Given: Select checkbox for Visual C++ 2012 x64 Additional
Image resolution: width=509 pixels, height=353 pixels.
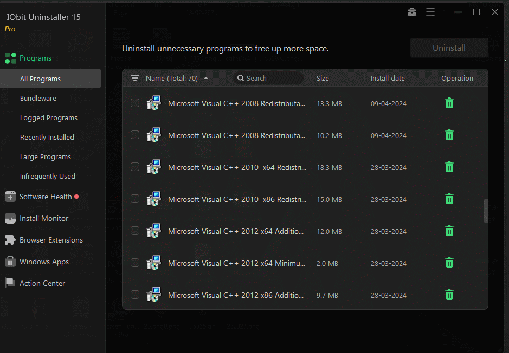Looking at the screenshot, I should [x=135, y=231].
